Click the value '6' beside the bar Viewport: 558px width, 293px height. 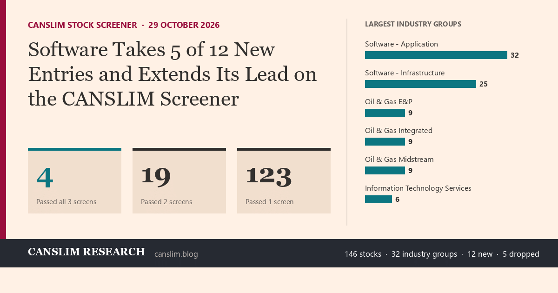click(x=398, y=200)
